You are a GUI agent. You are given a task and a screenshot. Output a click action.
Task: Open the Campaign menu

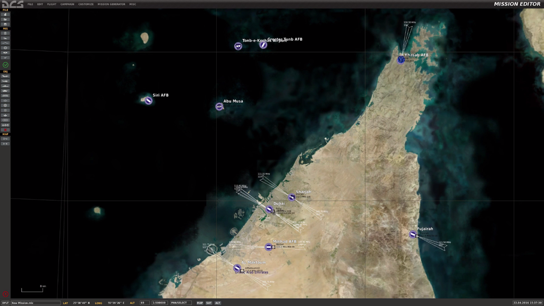[x=67, y=4]
